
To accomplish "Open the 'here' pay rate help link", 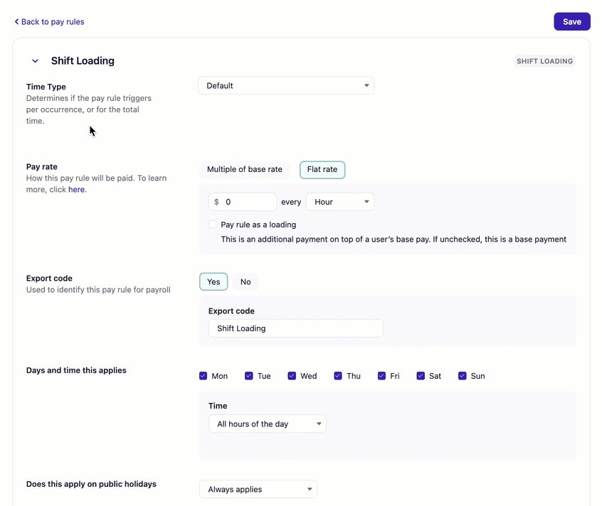I will (76, 189).
